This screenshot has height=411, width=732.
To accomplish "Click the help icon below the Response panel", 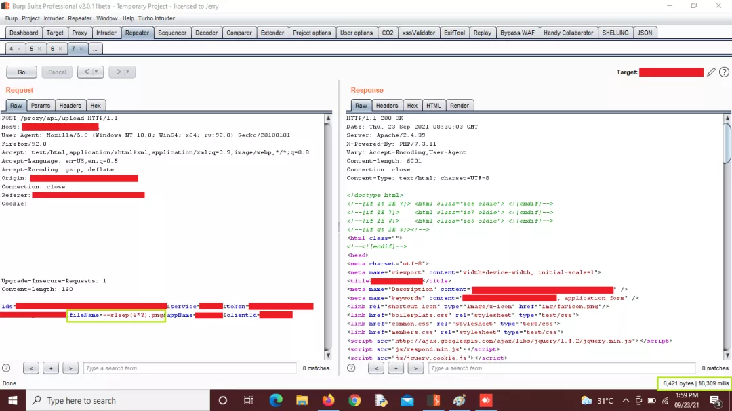I will tap(350, 368).
